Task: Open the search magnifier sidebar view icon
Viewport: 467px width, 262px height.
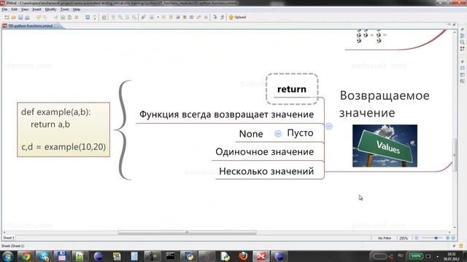Action: click(462, 42)
